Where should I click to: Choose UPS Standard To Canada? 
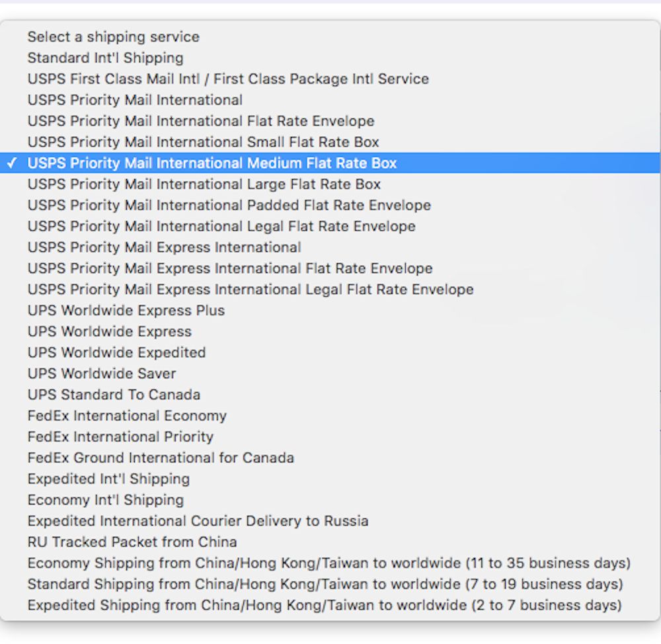tap(330, 395)
